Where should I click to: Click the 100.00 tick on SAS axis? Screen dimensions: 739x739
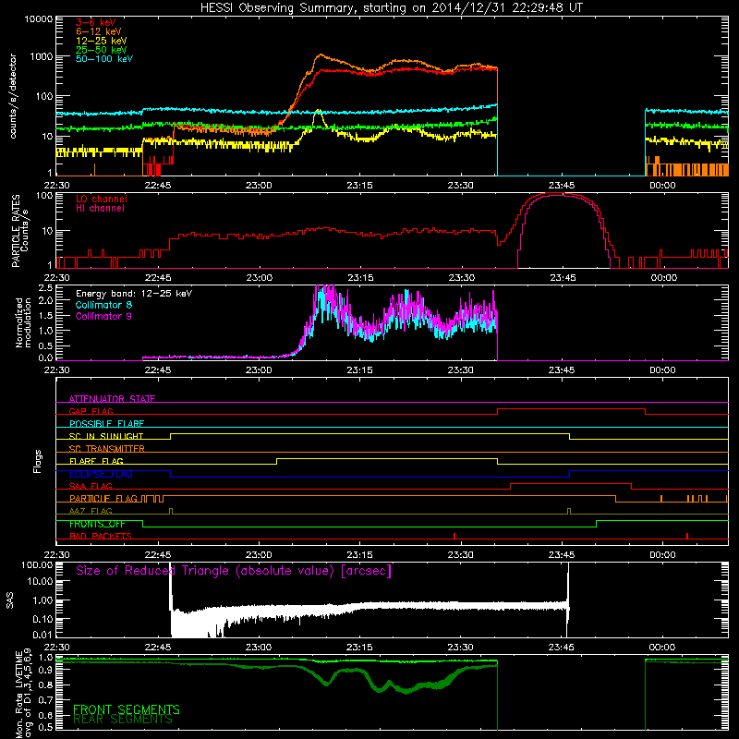point(37,564)
